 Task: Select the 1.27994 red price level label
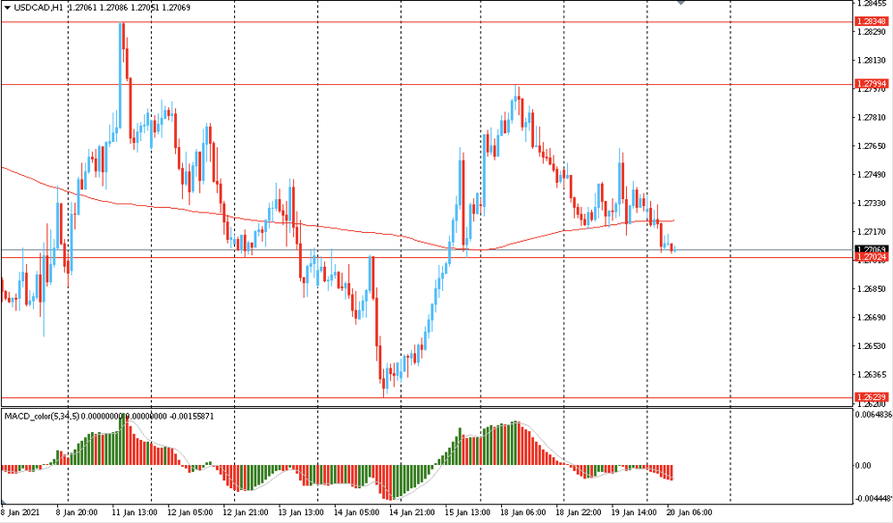[x=871, y=84]
